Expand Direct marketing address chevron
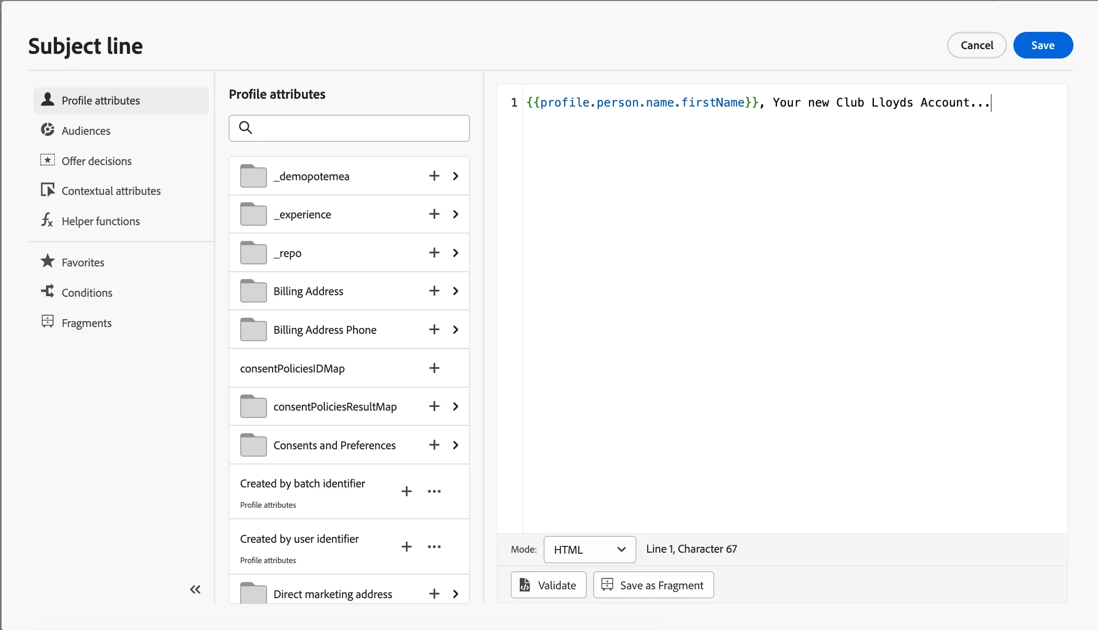 455,594
